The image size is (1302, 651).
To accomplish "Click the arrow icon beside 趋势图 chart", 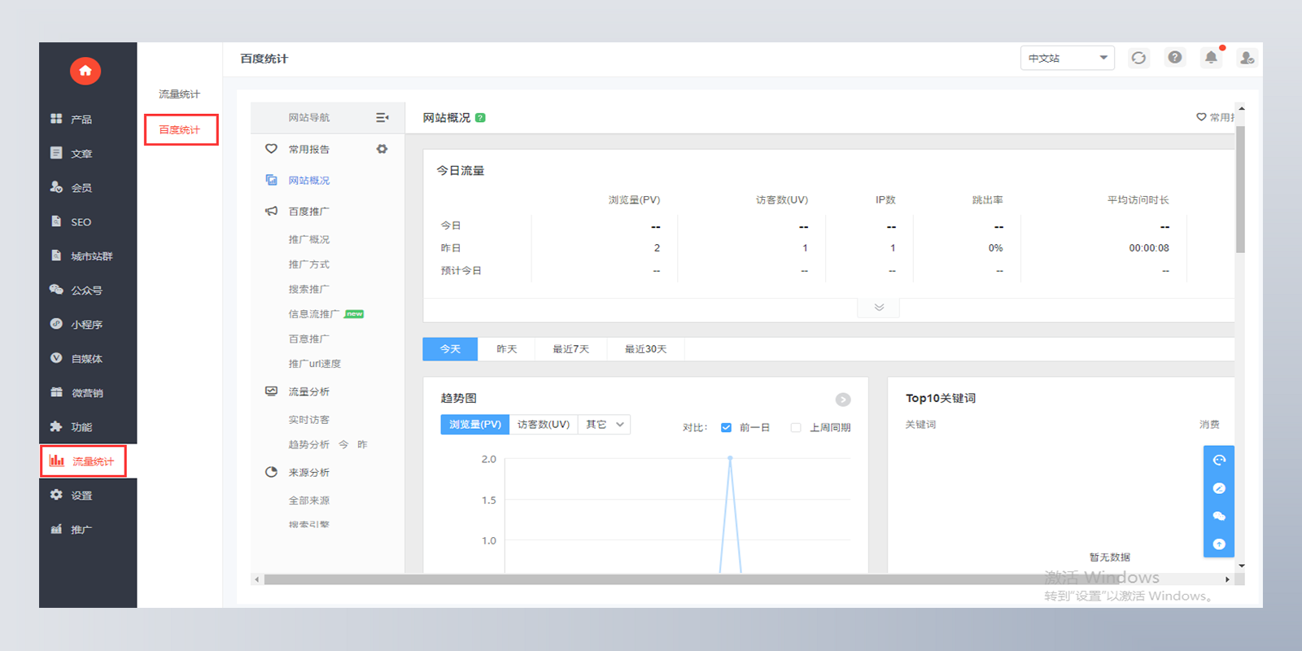I will coord(843,400).
